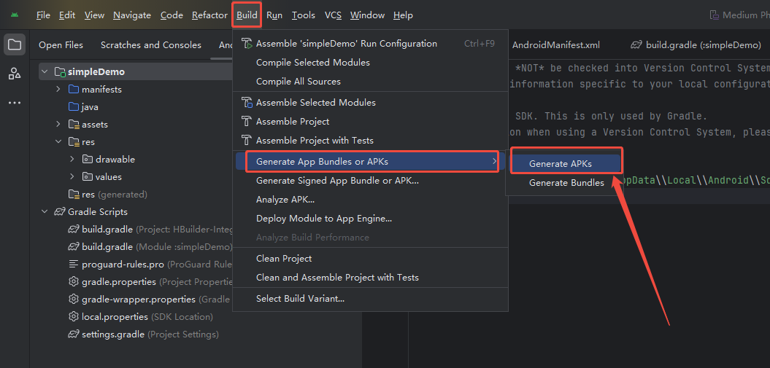The image size is (770, 368).
Task: Switch to the Scratches and Consoles tab
Action: (x=151, y=45)
